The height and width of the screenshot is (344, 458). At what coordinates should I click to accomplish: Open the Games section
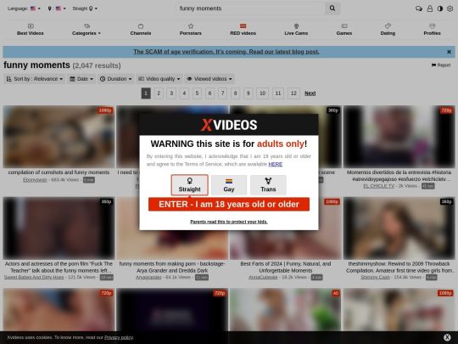[x=344, y=30]
